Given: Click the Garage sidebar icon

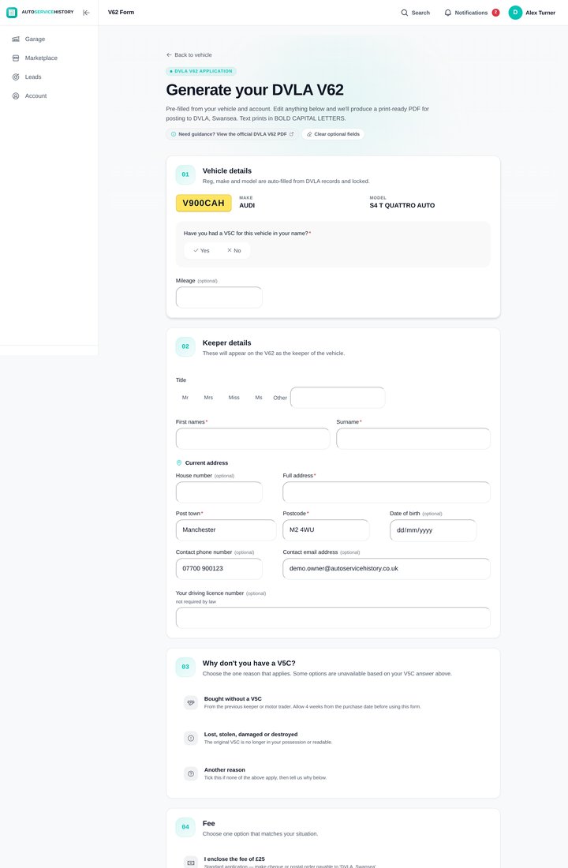Looking at the screenshot, I should (x=16, y=39).
